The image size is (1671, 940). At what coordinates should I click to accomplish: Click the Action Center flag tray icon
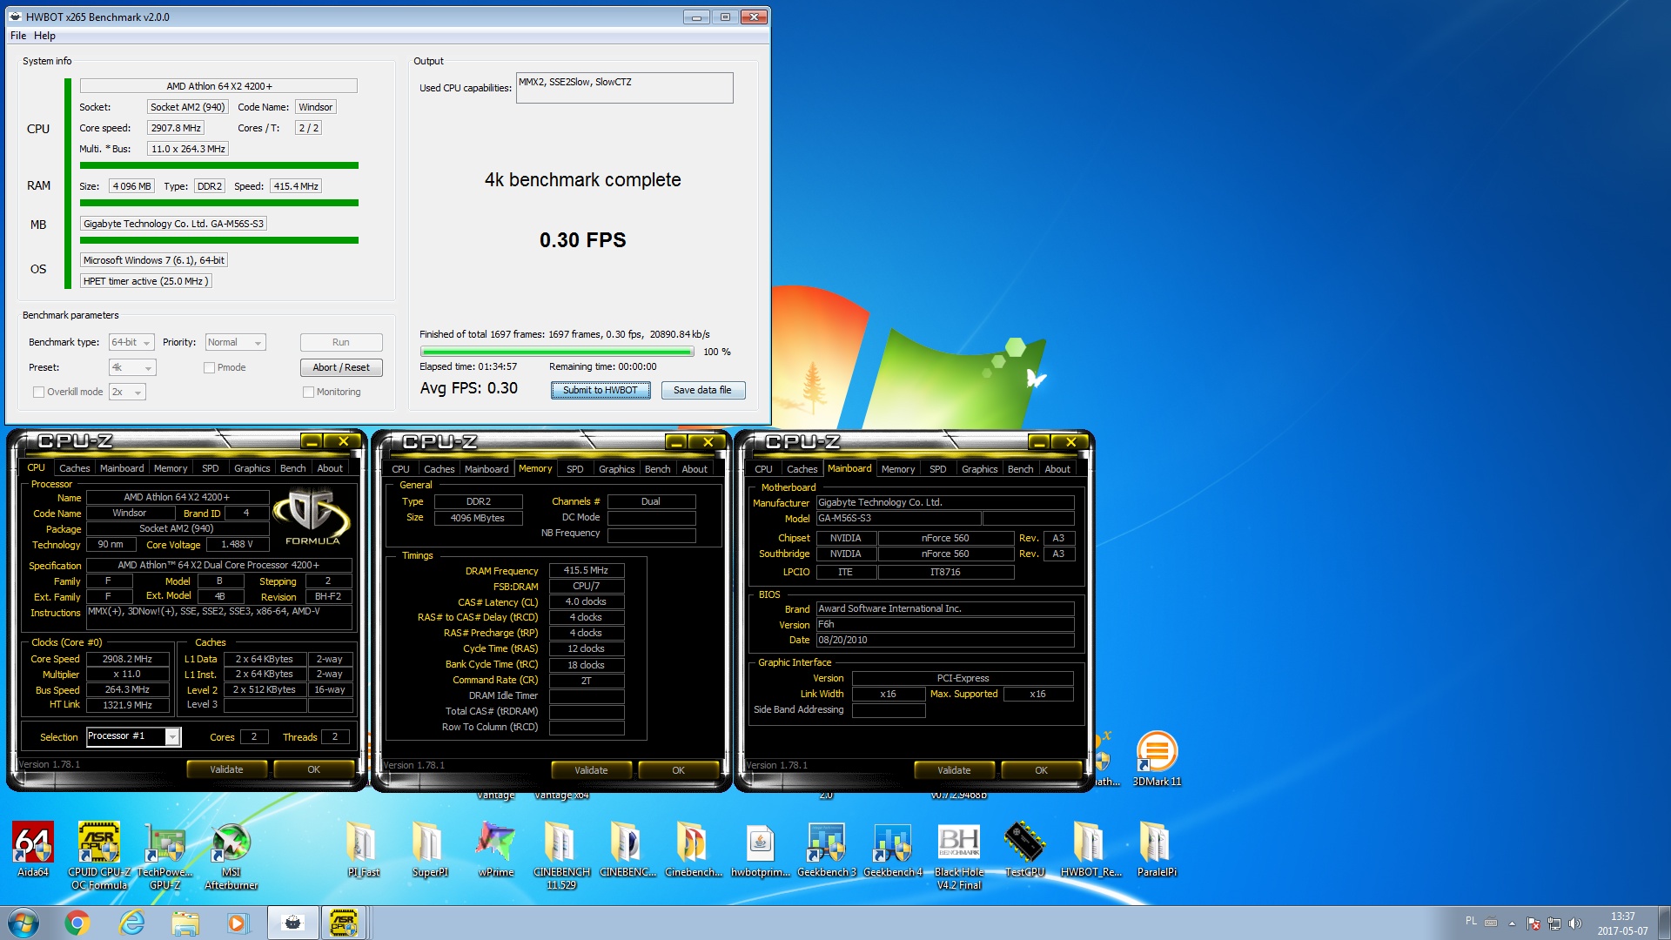click(x=1533, y=923)
